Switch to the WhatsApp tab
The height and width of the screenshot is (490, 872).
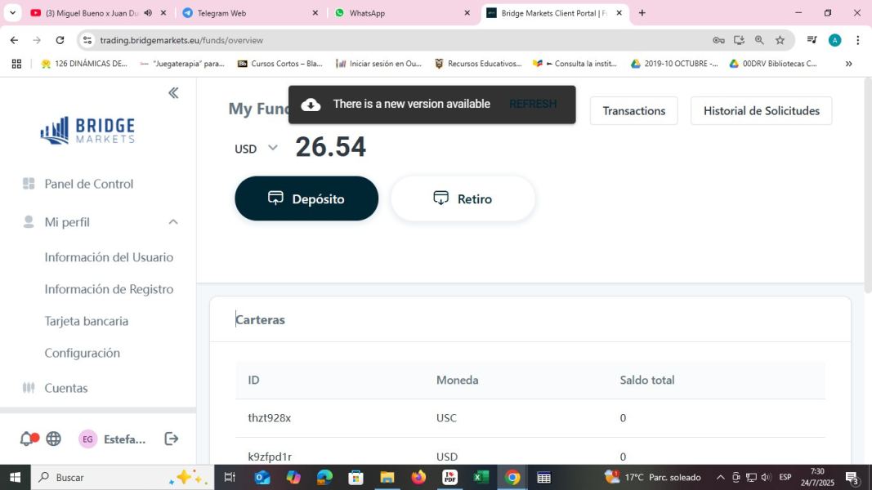coord(403,13)
